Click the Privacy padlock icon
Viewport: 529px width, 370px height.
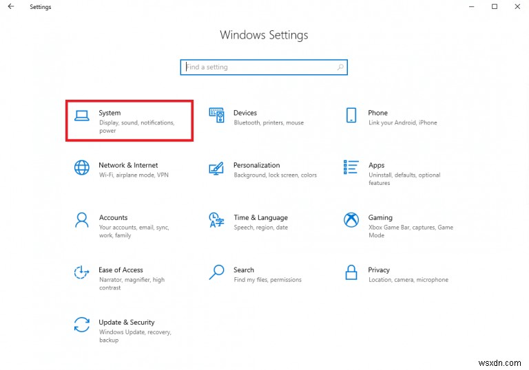351,272
